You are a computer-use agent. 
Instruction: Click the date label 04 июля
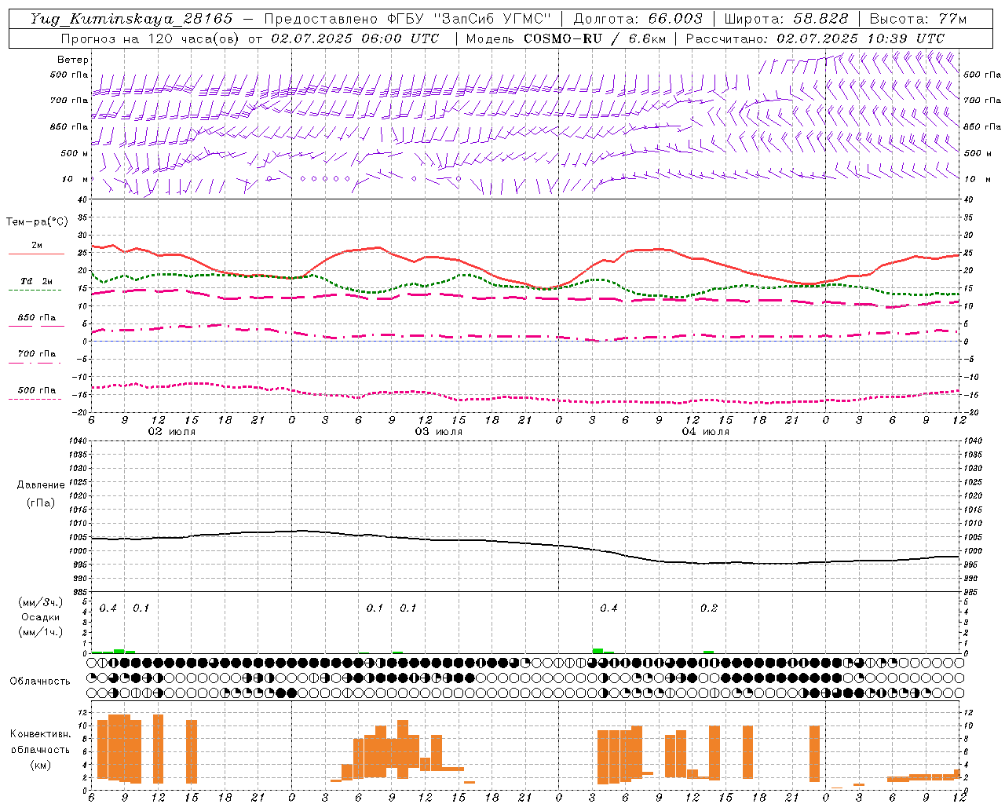click(x=706, y=432)
